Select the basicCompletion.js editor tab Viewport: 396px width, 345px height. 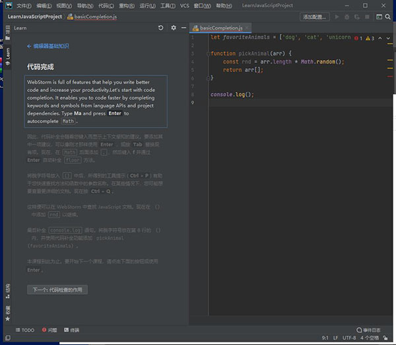221,28
